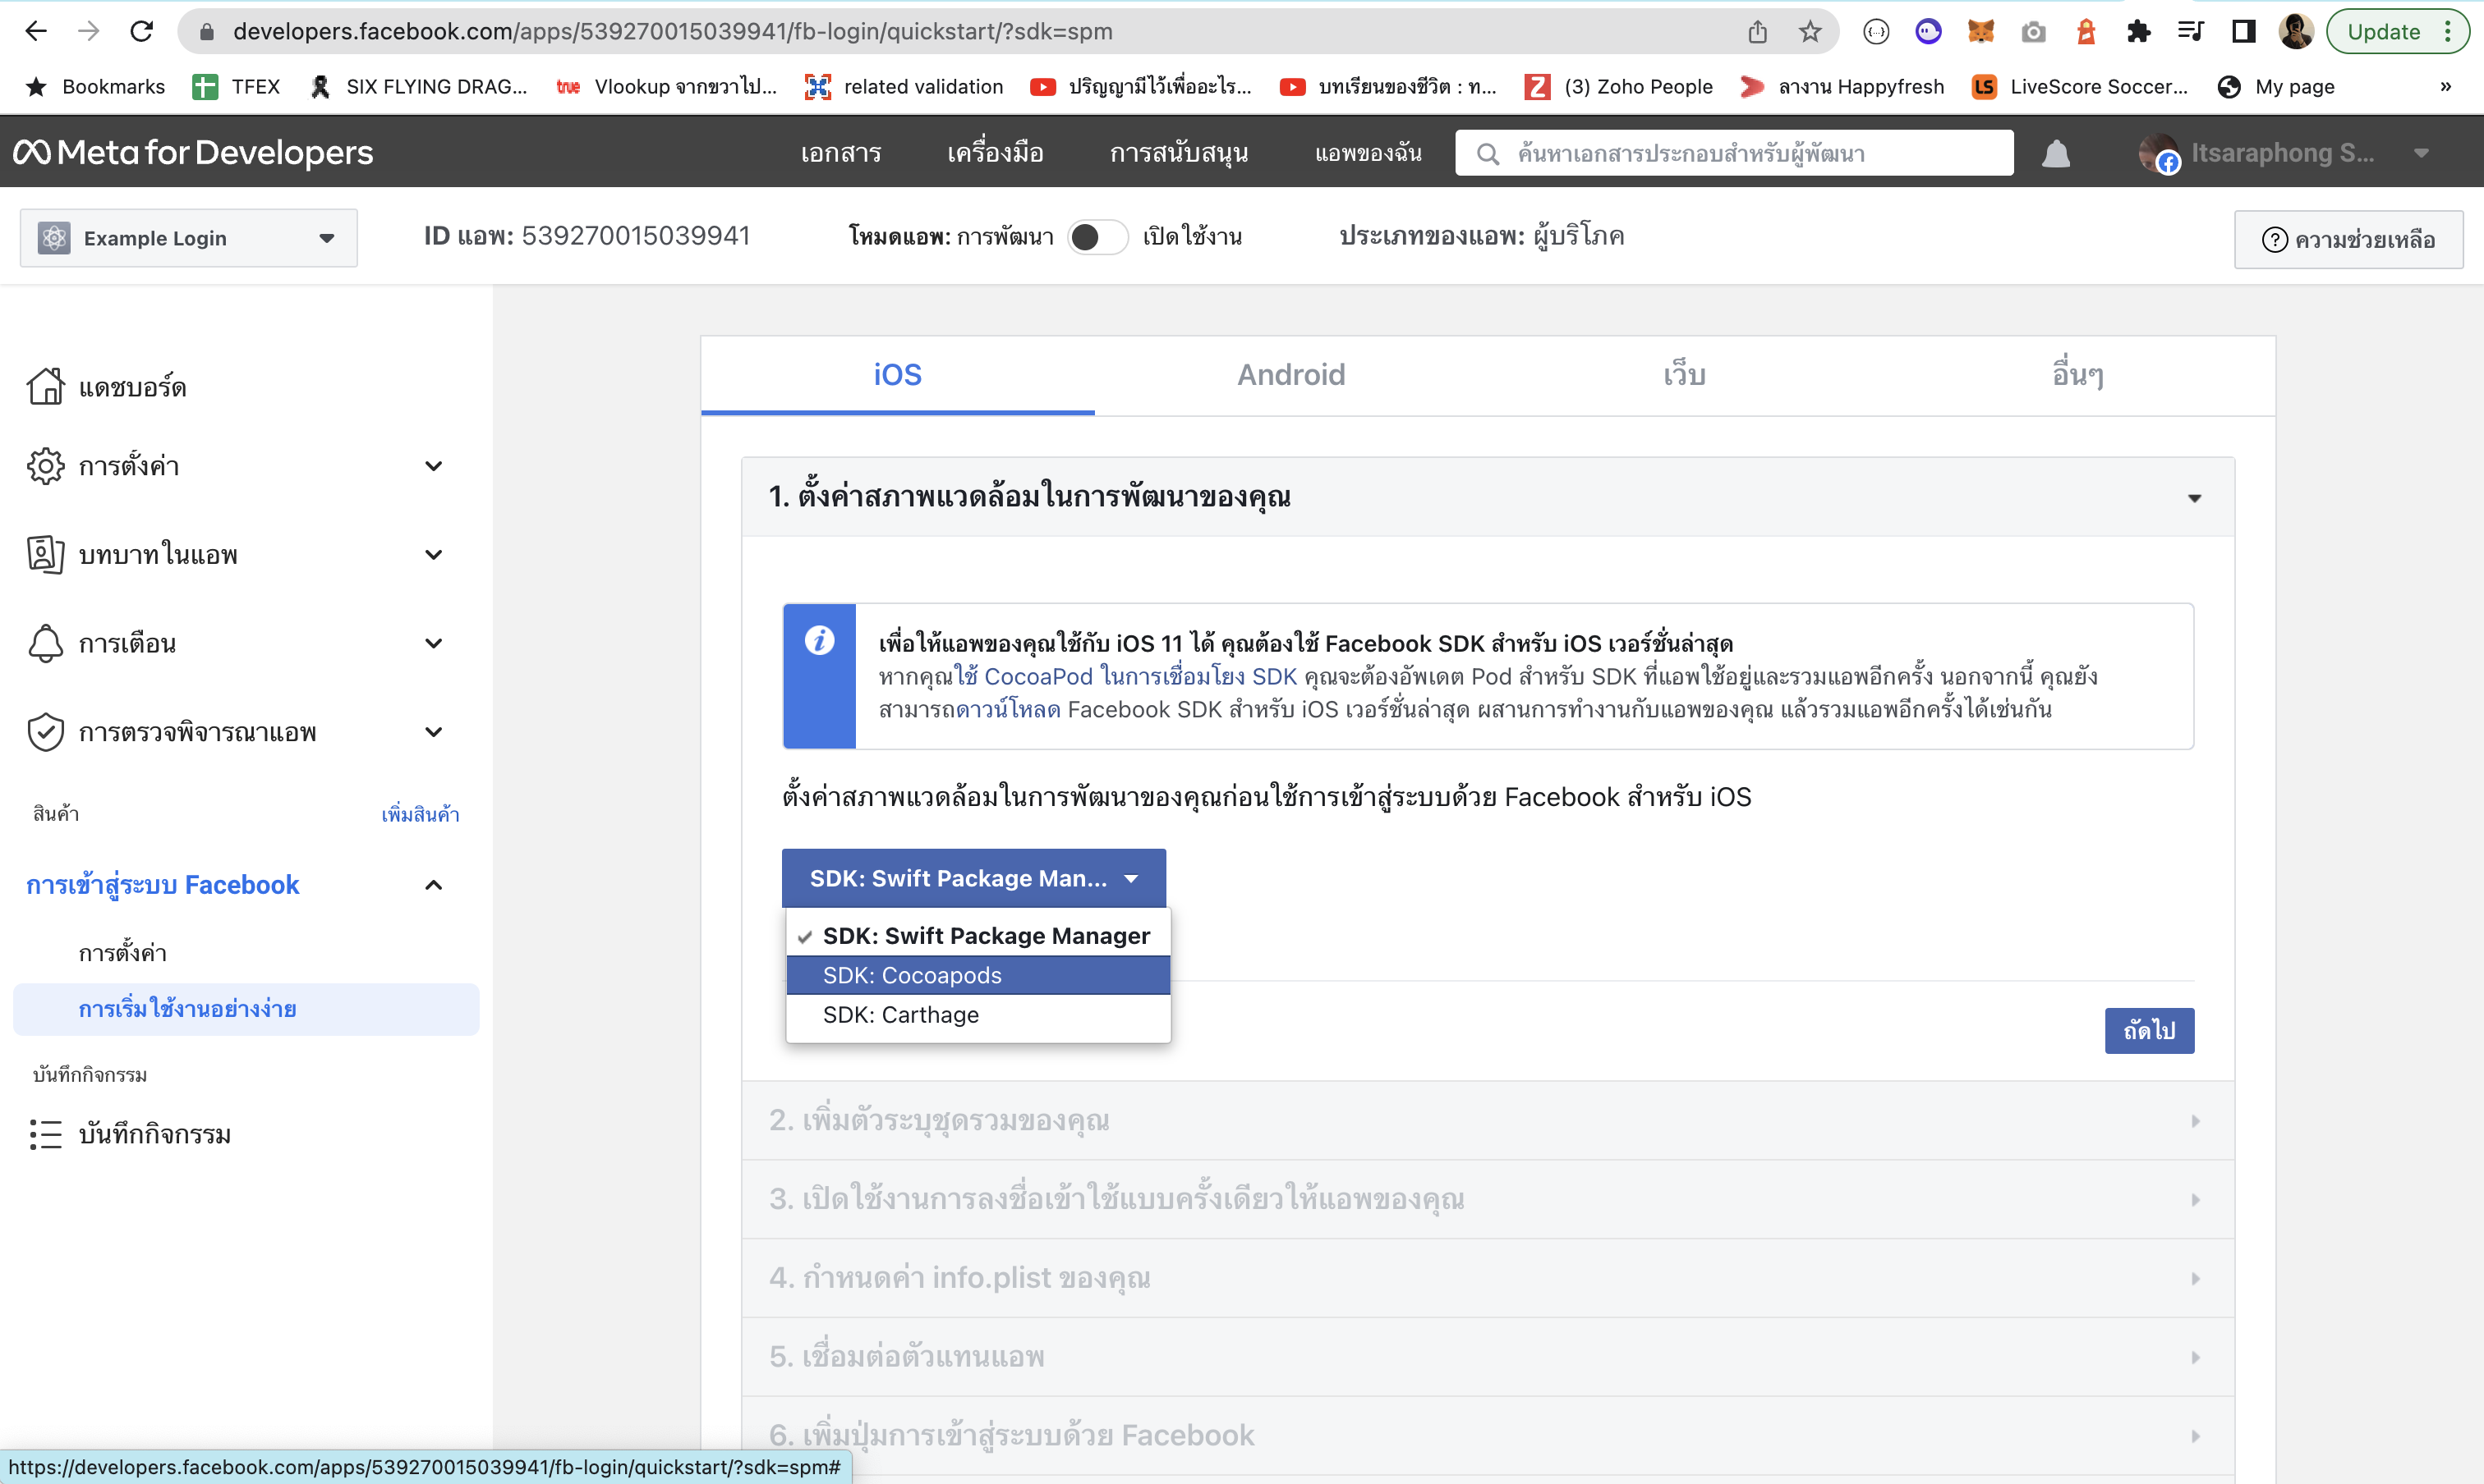Image resolution: width=2484 pixels, height=1484 pixels.
Task: Bookmark this page with the star icon
Action: [1810, 32]
